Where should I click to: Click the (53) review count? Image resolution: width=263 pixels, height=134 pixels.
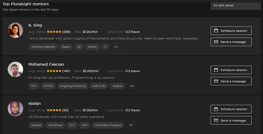pyautogui.click(x=65, y=110)
